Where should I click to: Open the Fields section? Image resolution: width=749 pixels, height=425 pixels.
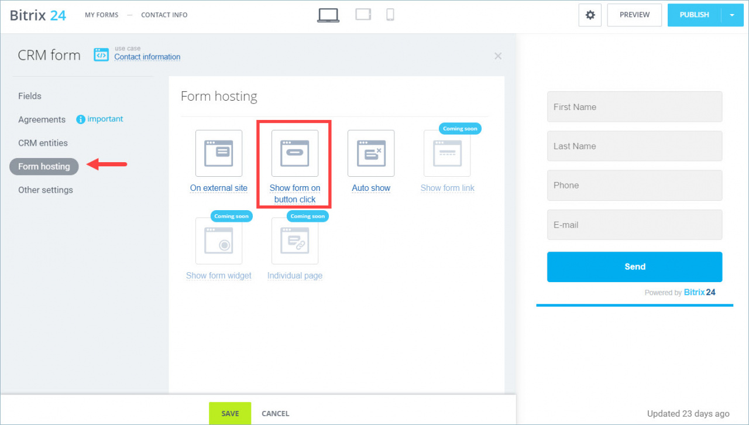(30, 96)
